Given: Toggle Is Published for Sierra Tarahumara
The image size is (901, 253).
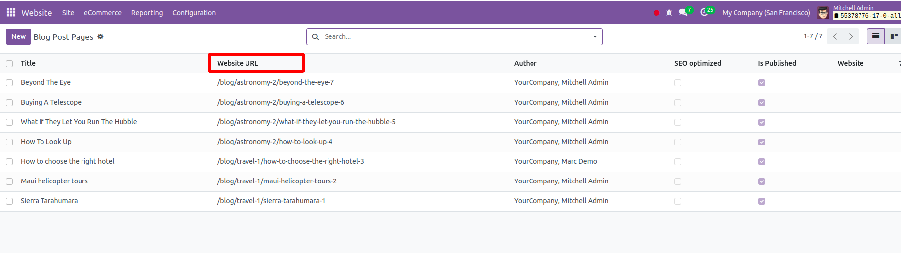Looking at the screenshot, I should (x=762, y=201).
